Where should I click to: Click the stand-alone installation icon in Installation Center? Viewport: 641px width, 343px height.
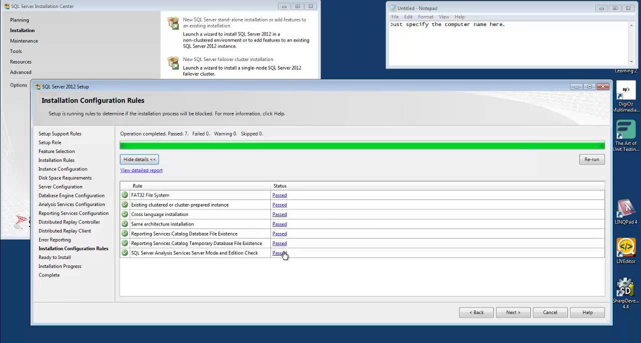click(x=173, y=23)
